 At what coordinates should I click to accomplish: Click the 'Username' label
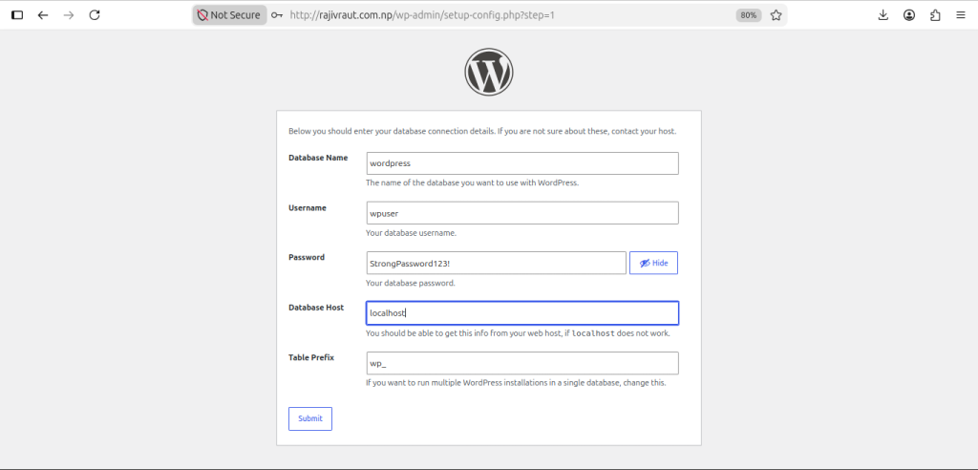click(307, 208)
